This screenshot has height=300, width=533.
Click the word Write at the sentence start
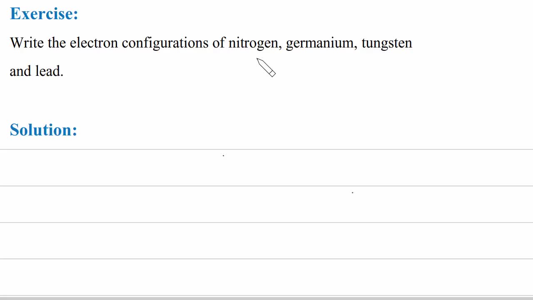pos(27,43)
